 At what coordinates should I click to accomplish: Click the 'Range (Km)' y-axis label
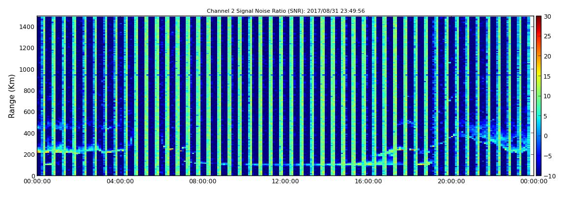click(x=12, y=96)
